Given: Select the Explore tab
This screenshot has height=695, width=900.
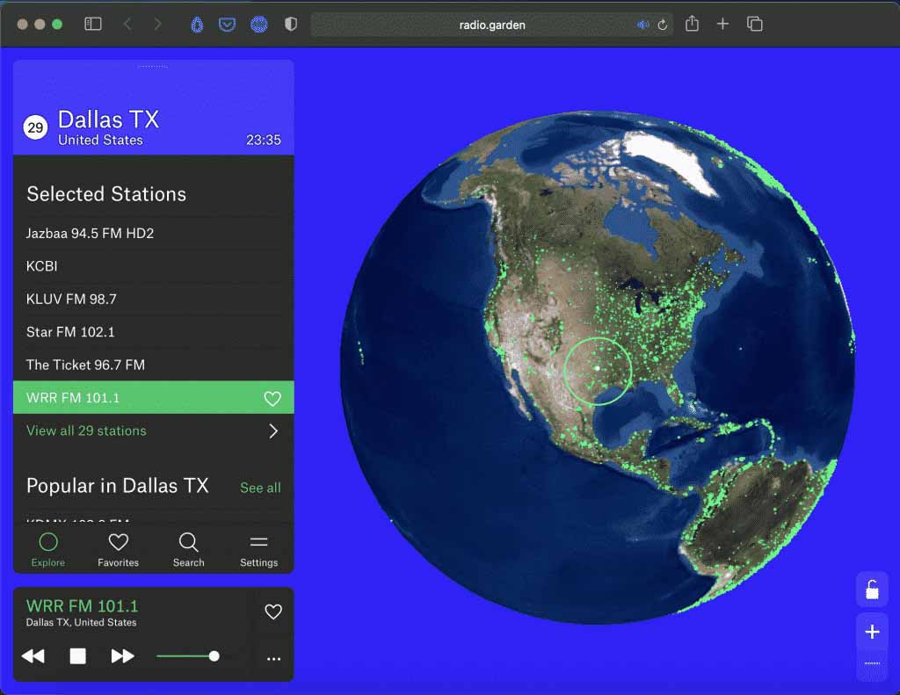Looking at the screenshot, I should (48, 550).
